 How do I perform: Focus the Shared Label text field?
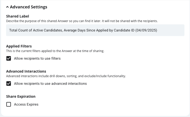click(x=95, y=30)
